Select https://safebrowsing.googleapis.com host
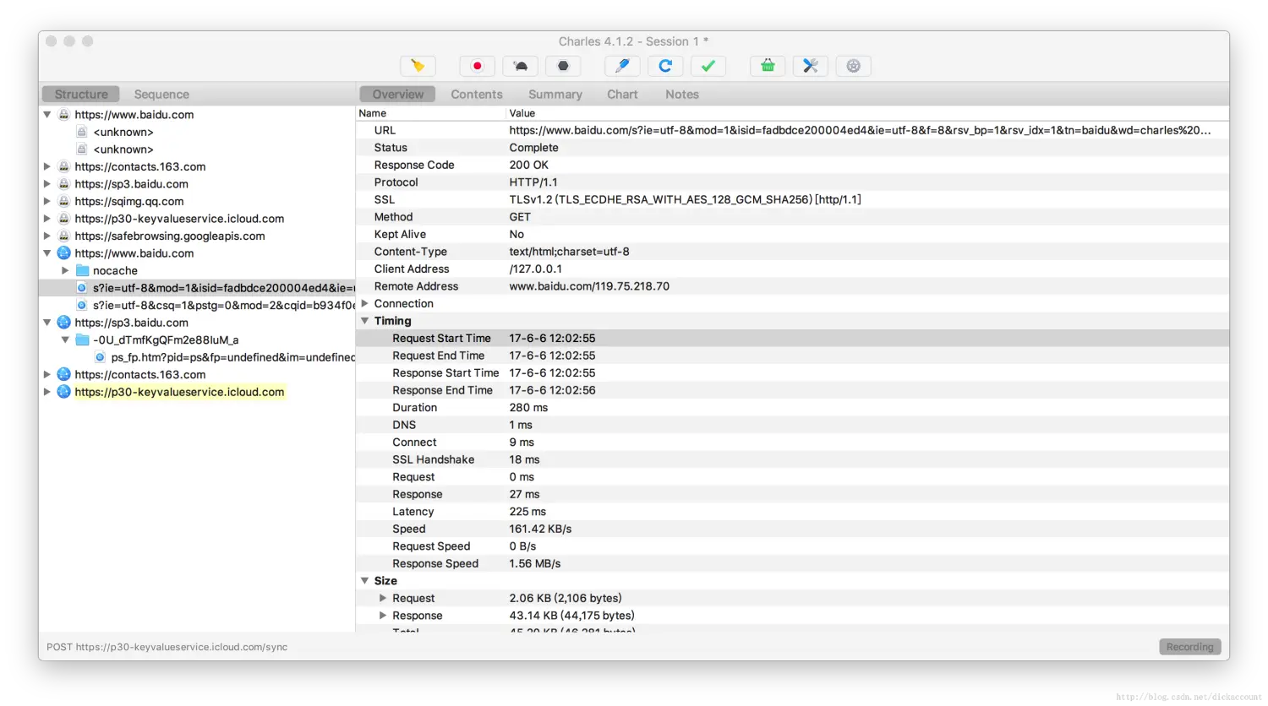The height and width of the screenshot is (706, 1268). tap(170, 236)
